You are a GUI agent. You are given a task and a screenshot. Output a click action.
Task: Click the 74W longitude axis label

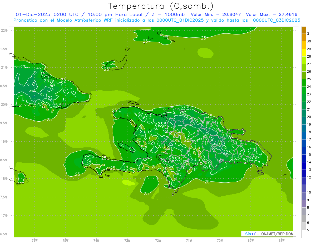(96, 241)
